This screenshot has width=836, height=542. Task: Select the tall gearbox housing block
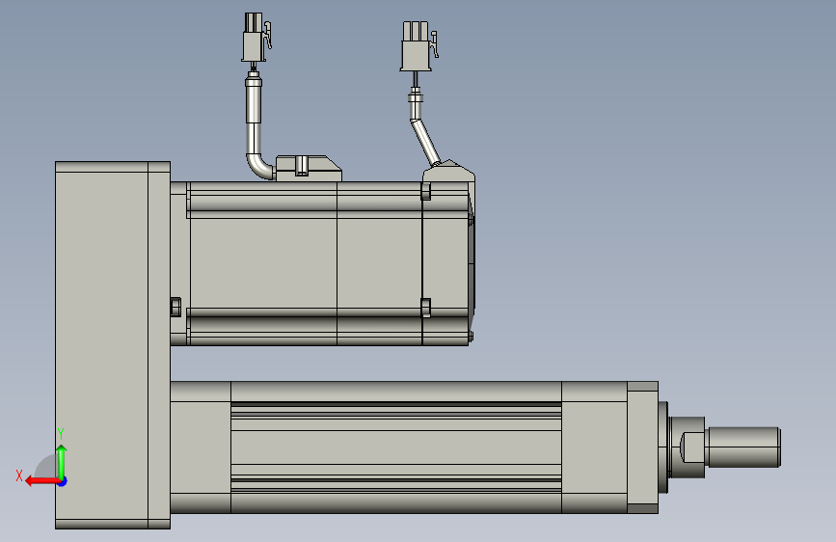[113, 345]
